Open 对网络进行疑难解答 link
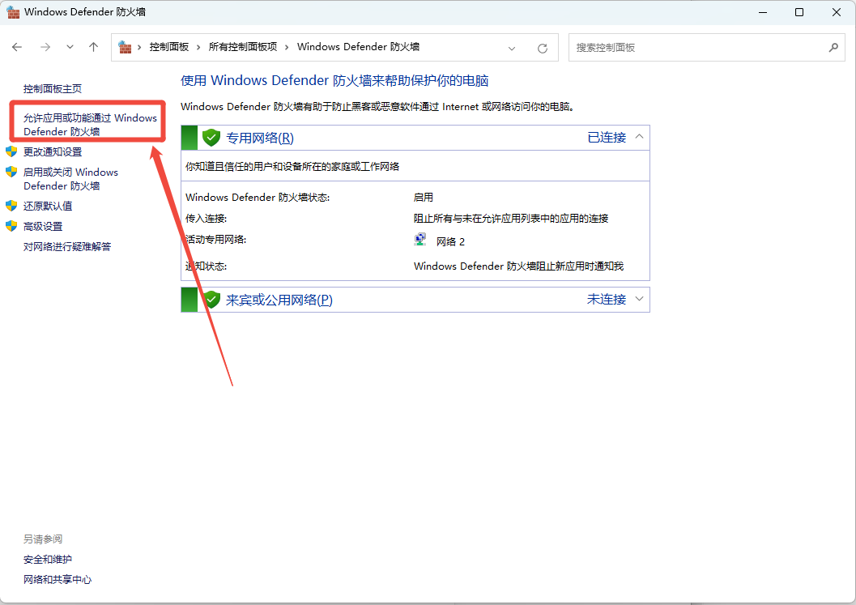This screenshot has width=856, height=605. pyautogui.click(x=67, y=246)
